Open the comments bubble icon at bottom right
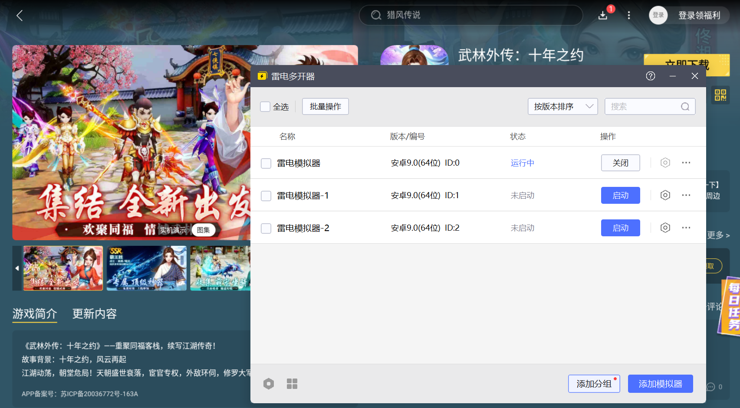Viewport: 740px width, 408px height. coord(710,387)
